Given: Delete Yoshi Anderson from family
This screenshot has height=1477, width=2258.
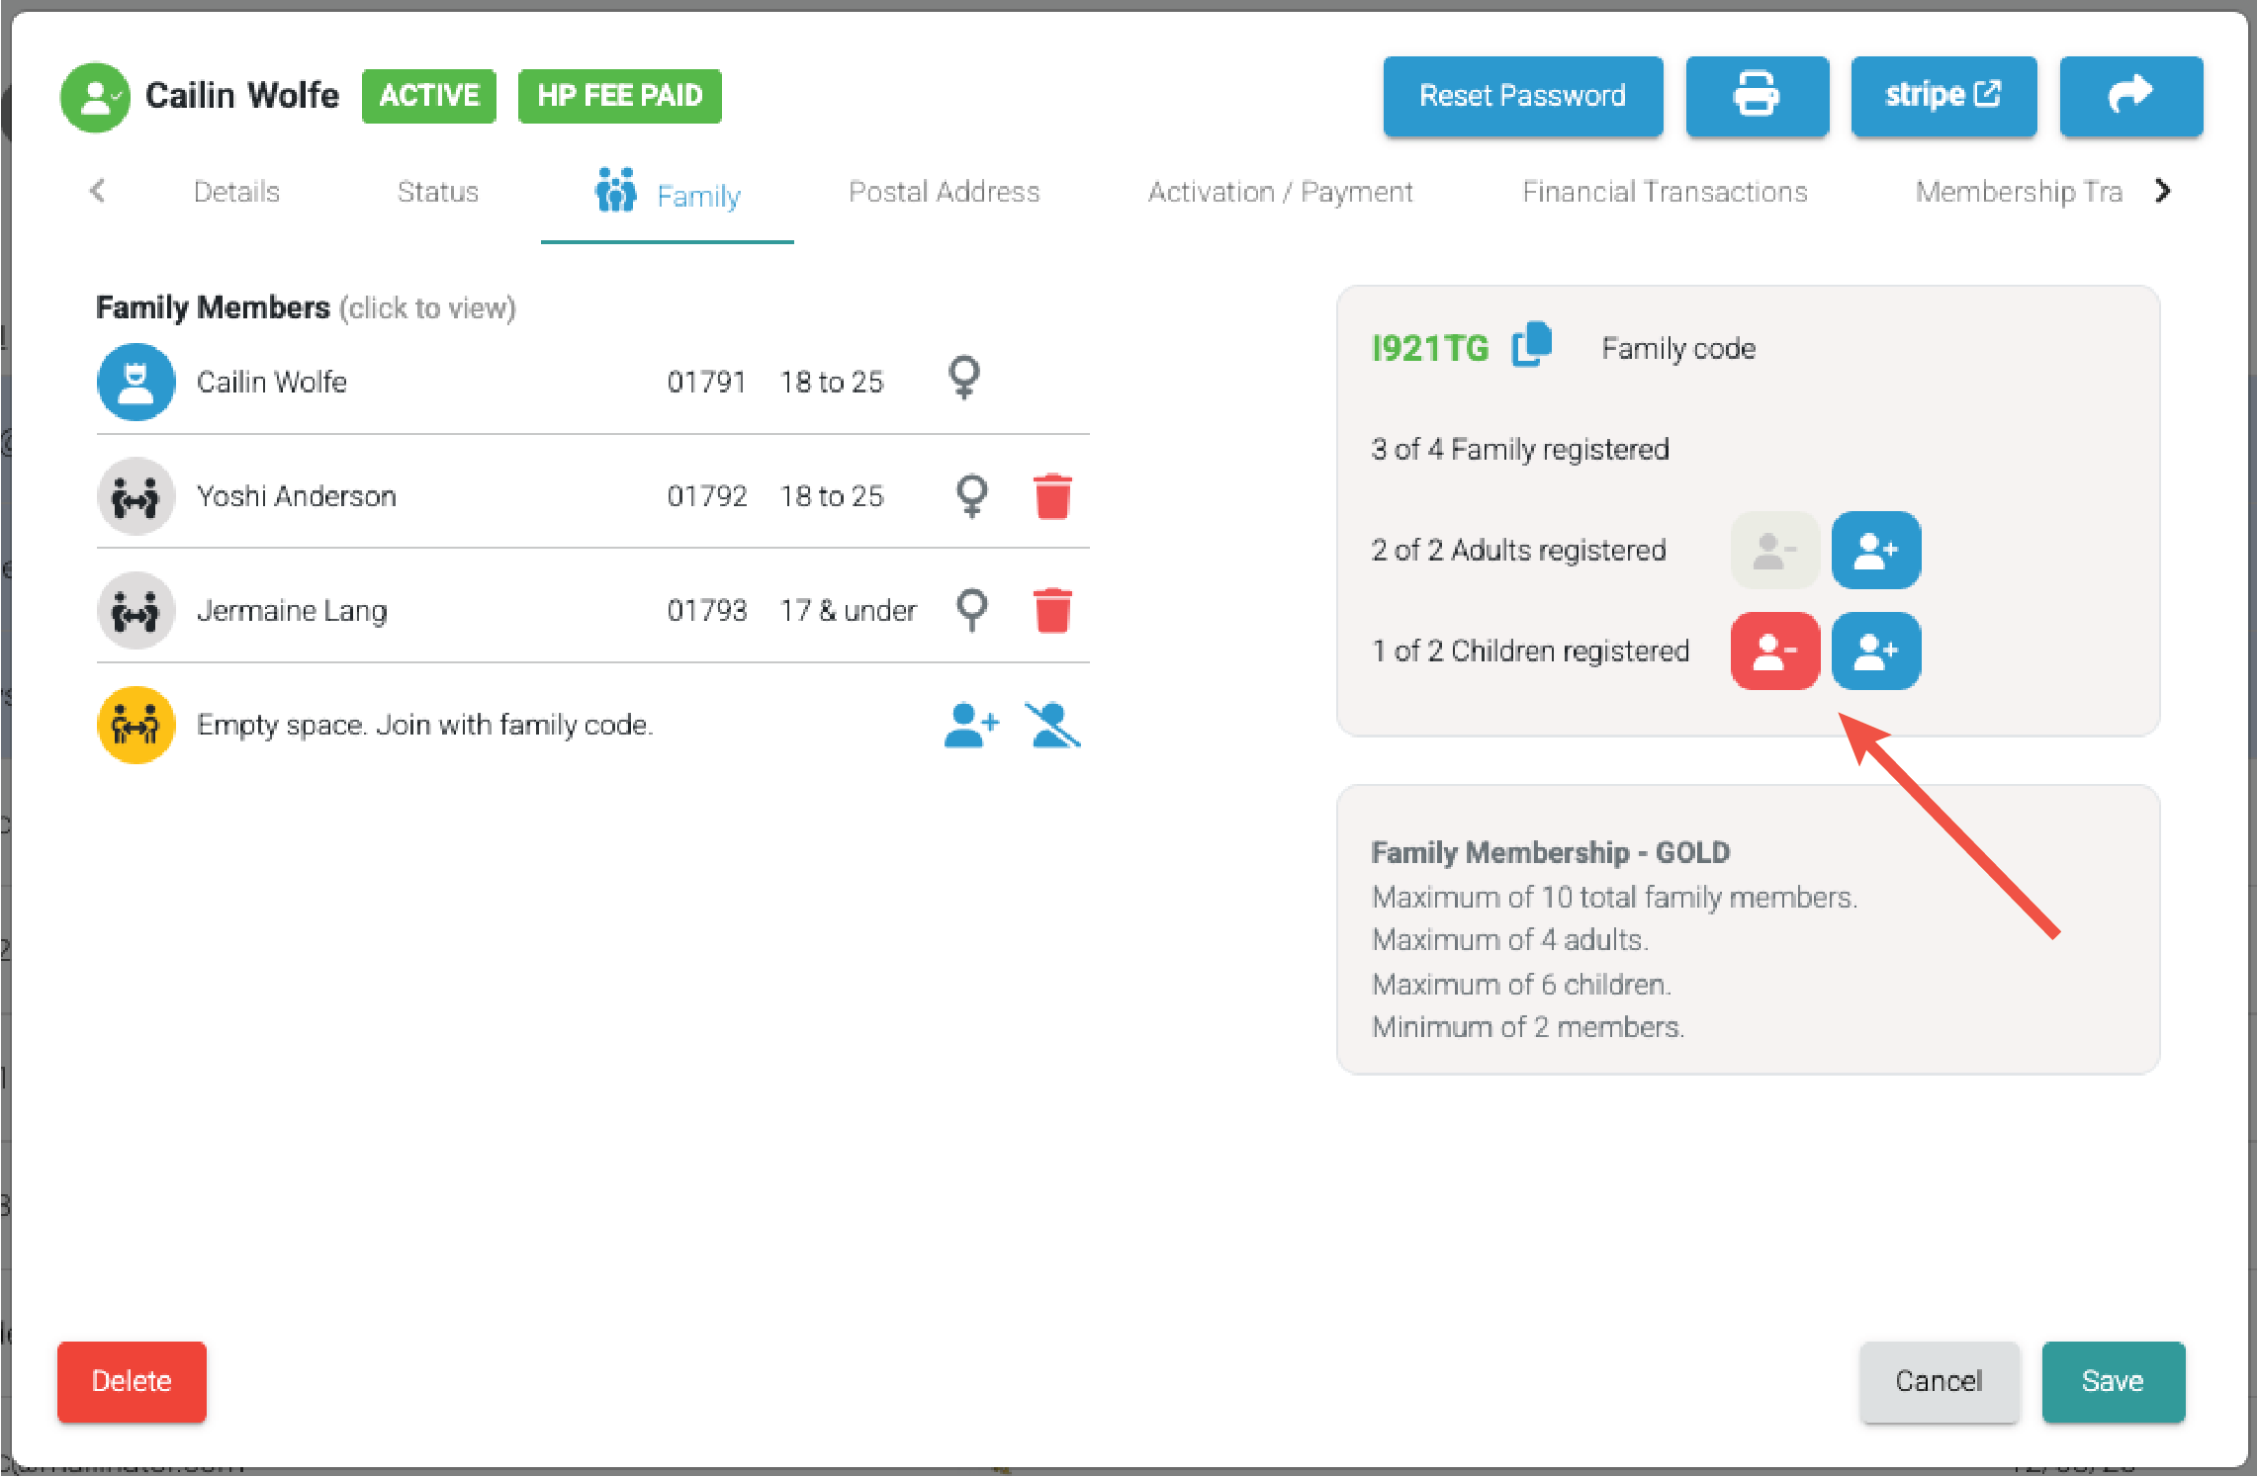Looking at the screenshot, I should [1052, 496].
